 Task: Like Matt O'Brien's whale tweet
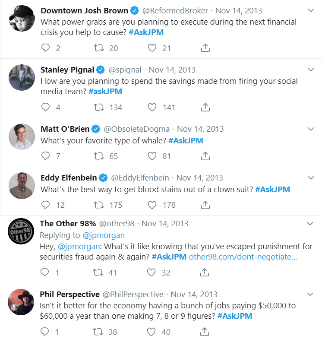(152, 156)
